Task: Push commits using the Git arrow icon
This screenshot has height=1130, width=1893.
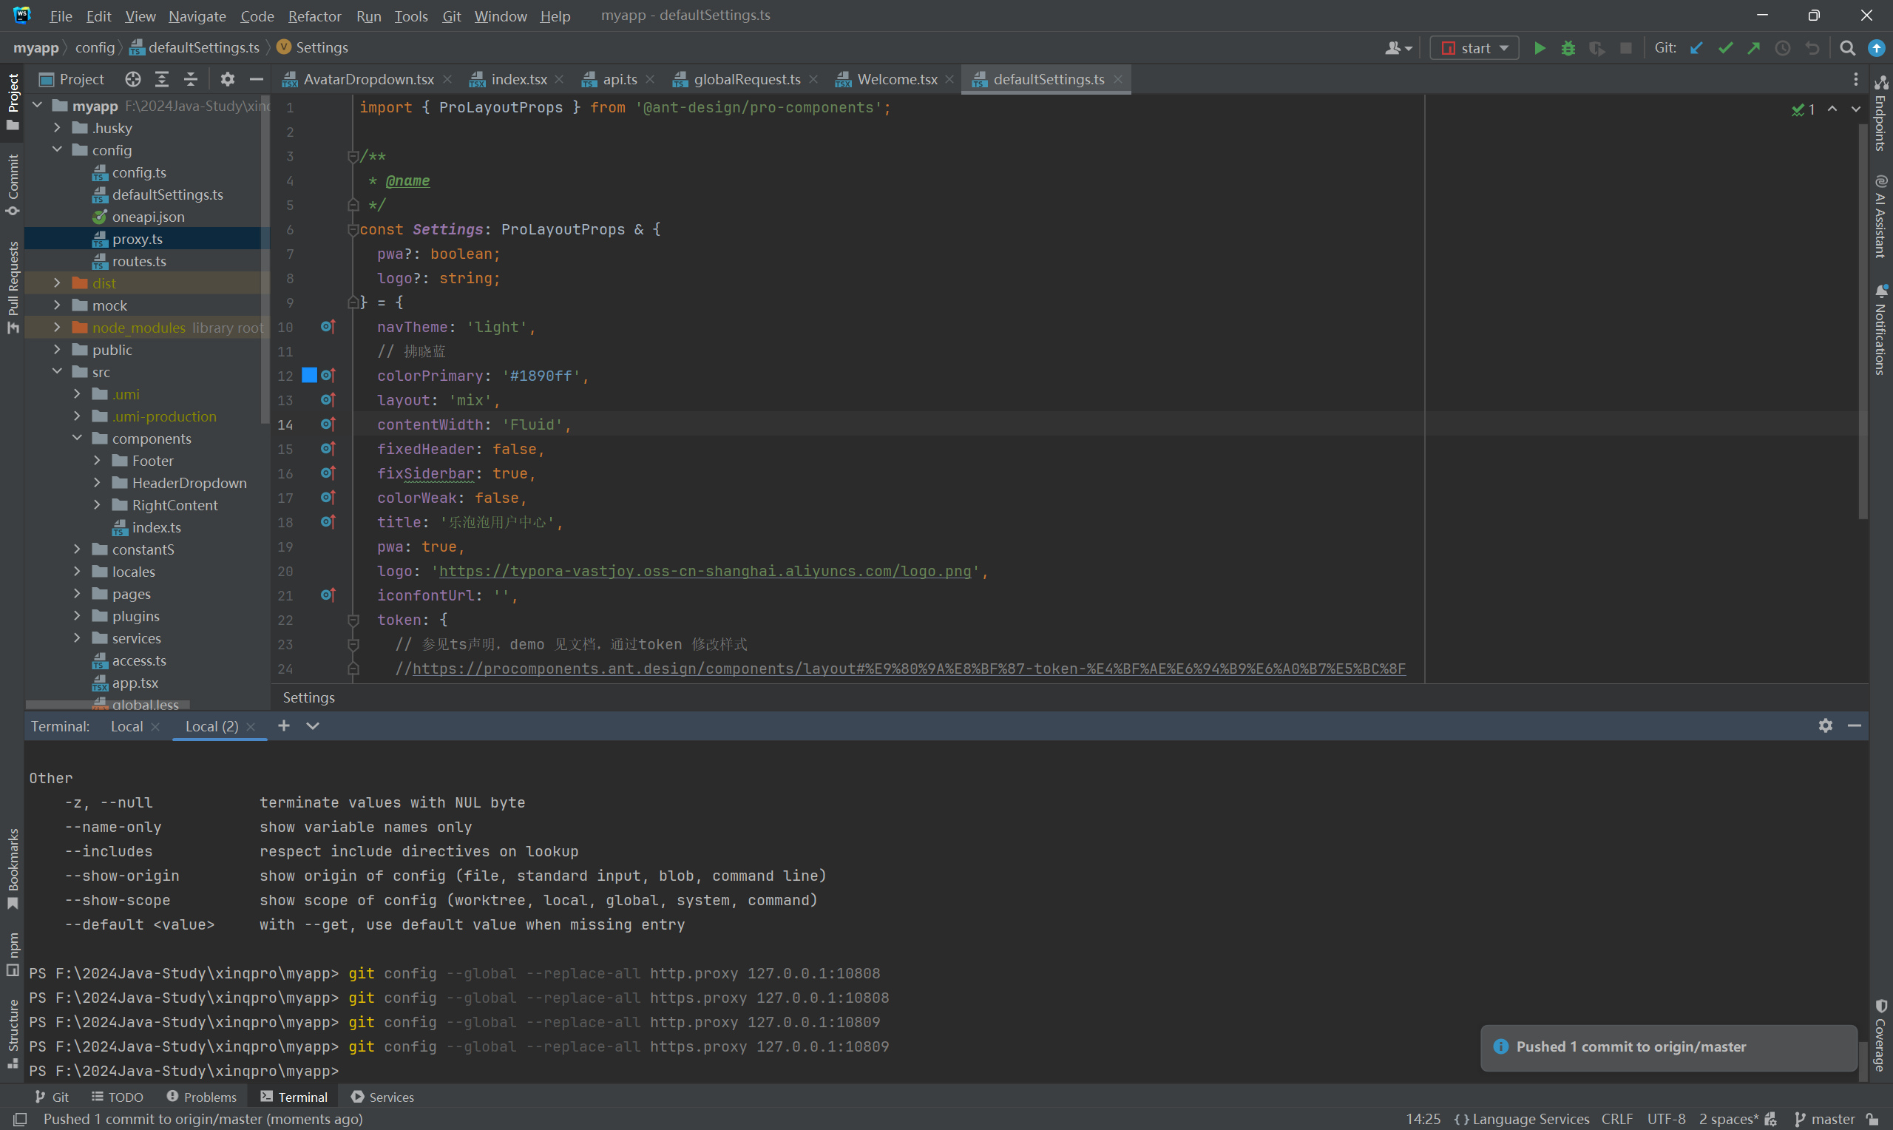Action: point(1754,48)
